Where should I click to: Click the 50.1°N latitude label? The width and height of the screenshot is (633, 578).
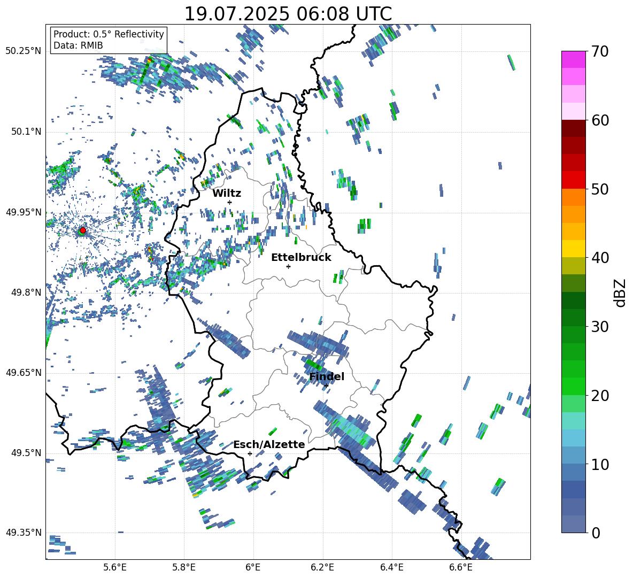point(26,132)
